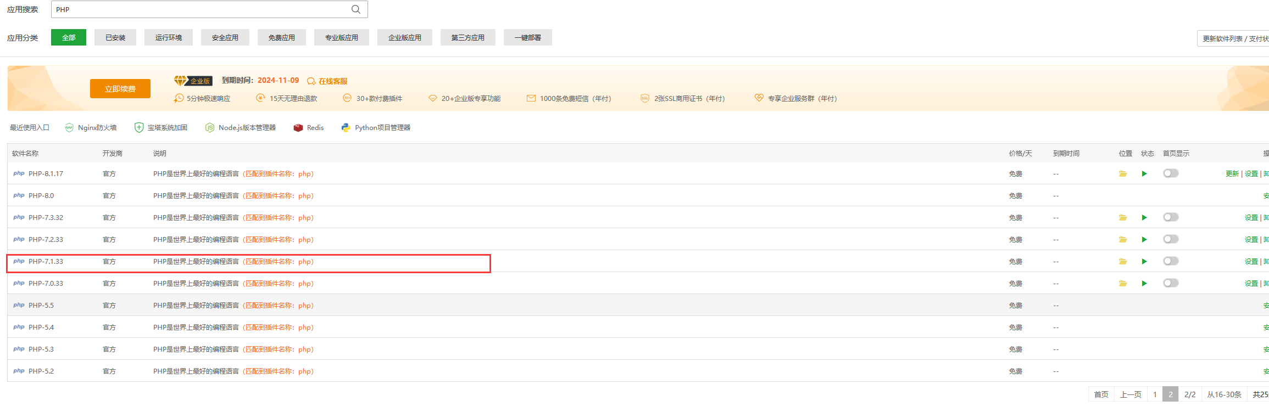Click the run status arrow for PHP-8.1.17
The width and height of the screenshot is (1269, 412).
1144,174
